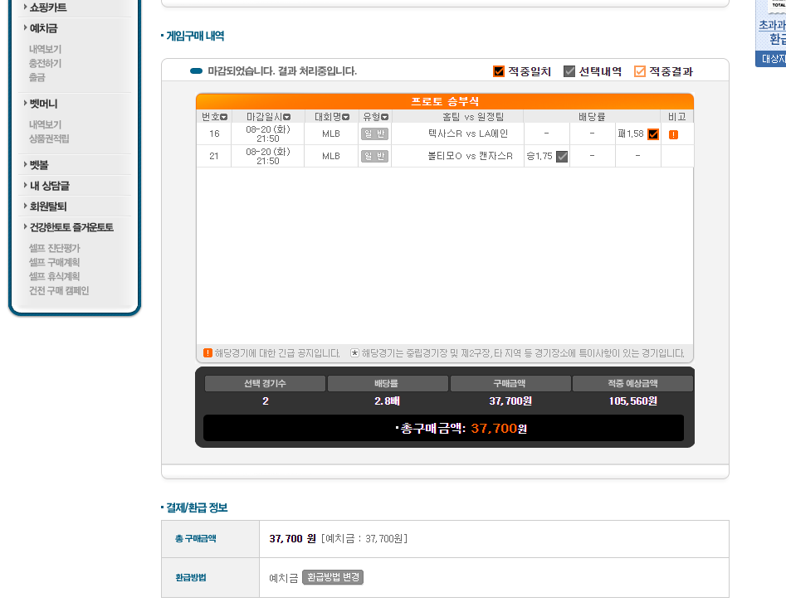The height and width of the screenshot is (607, 786).
Task: Click game number 21 cell
Action: 214,156
